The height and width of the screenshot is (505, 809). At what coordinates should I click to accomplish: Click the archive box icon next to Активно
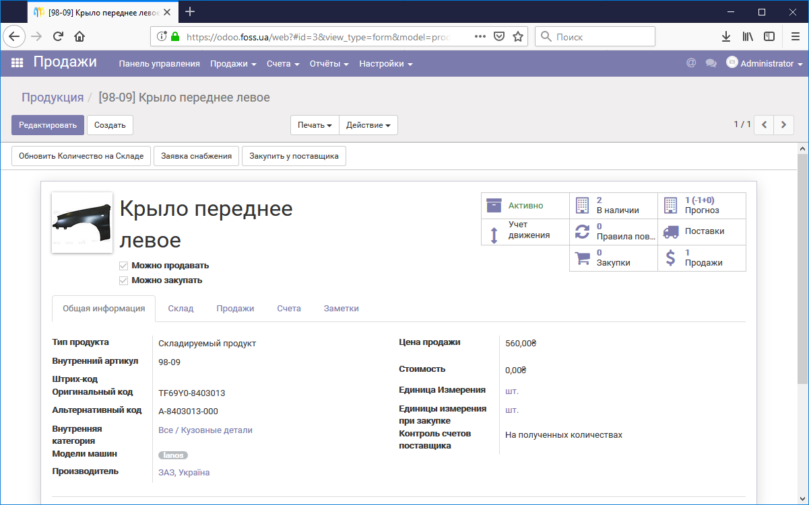tap(494, 205)
